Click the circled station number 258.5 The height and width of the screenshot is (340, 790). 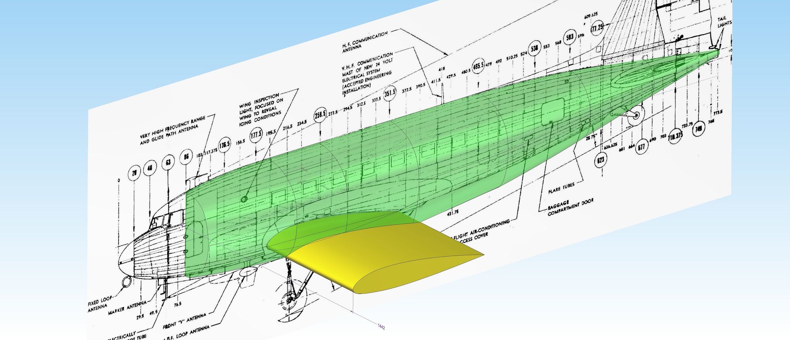tap(320, 115)
